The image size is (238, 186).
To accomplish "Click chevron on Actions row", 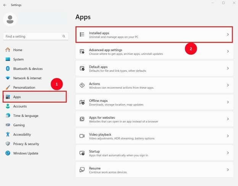I will [x=228, y=85].
